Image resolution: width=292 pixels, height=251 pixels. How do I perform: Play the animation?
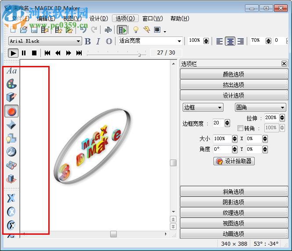point(13,53)
